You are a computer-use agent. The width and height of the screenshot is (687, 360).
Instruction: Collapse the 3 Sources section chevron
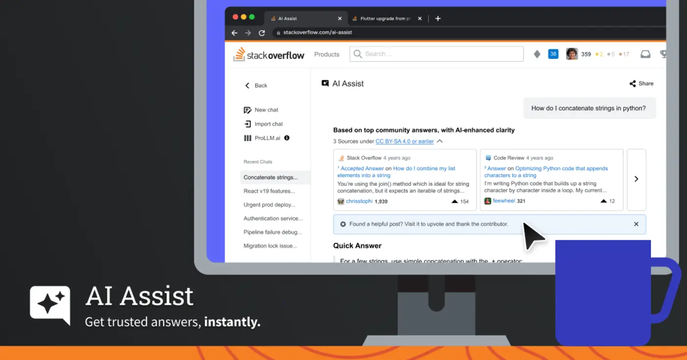440,141
